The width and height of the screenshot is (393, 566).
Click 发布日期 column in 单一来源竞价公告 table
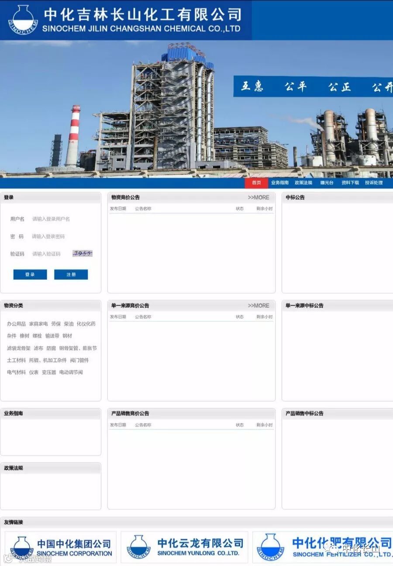[x=118, y=317]
